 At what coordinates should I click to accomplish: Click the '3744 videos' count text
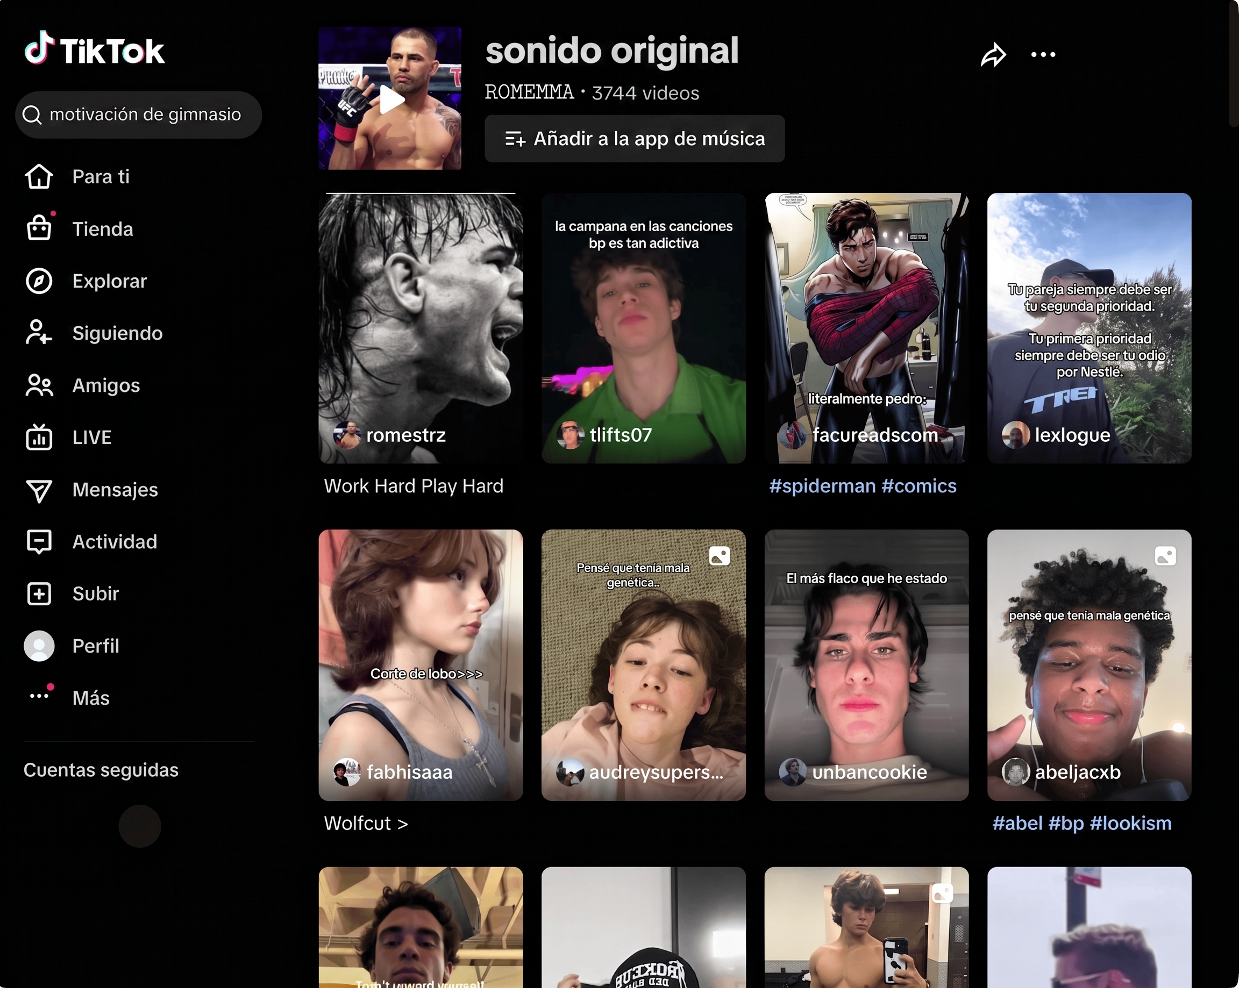(x=645, y=93)
